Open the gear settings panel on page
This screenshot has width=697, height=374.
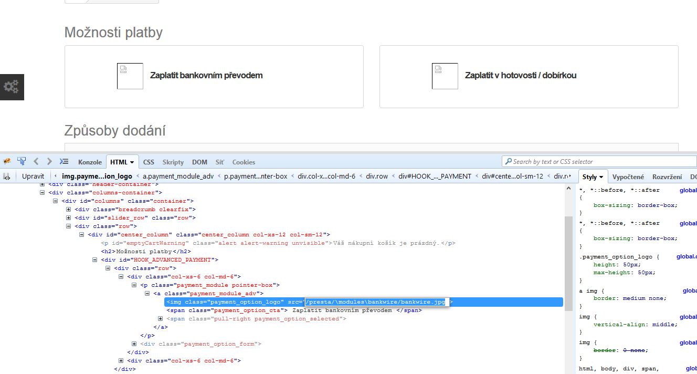click(x=12, y=87)
